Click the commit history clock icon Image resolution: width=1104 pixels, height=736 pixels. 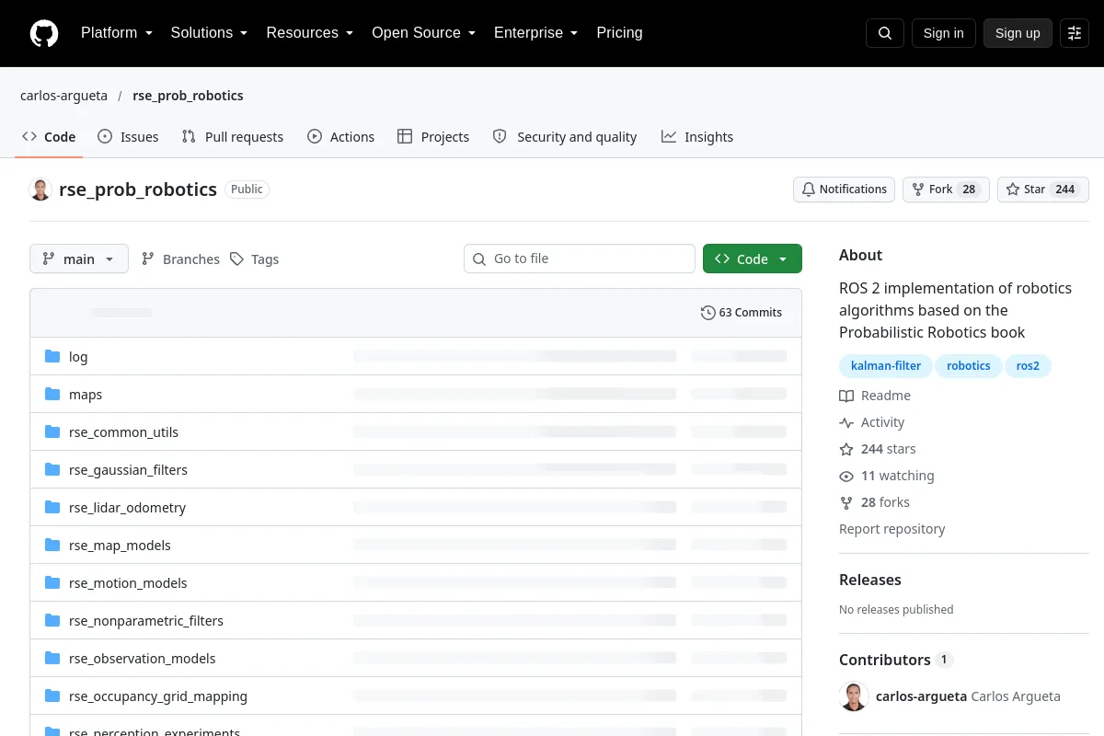point(707,313)
